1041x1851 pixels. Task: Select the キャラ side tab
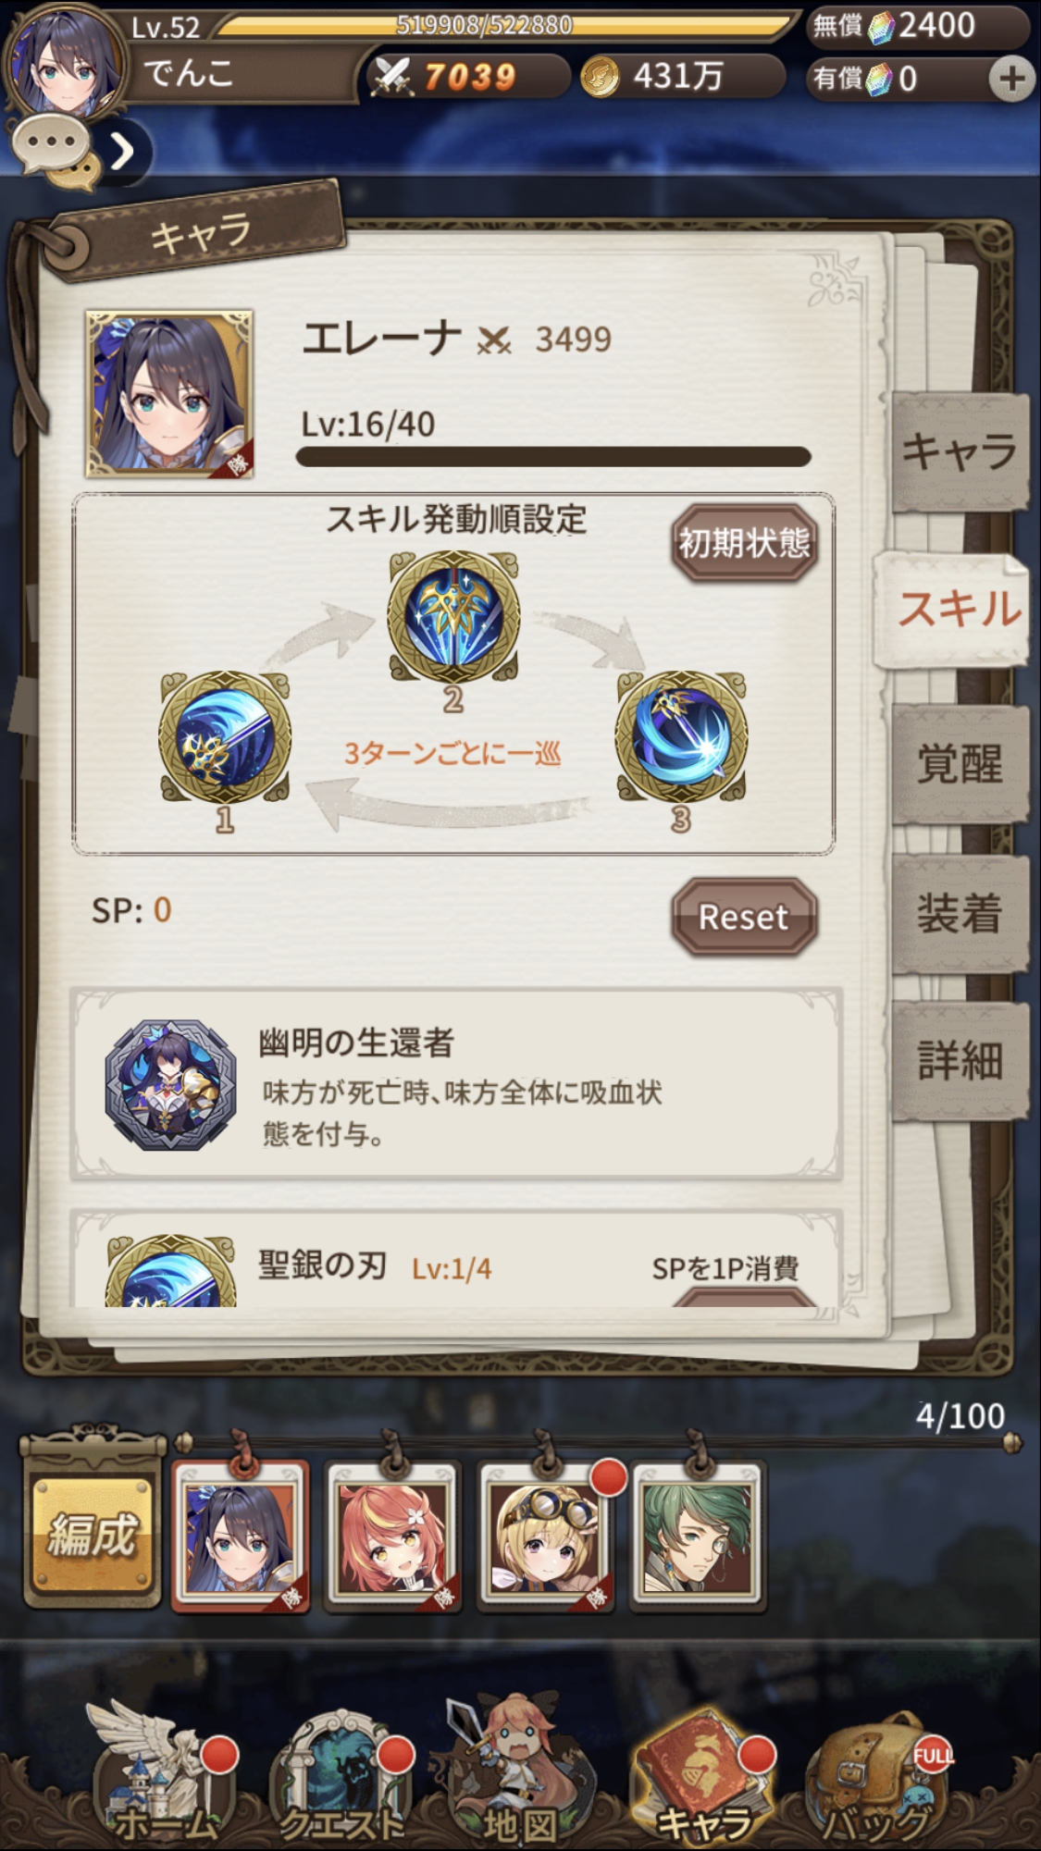coord(960,451)
